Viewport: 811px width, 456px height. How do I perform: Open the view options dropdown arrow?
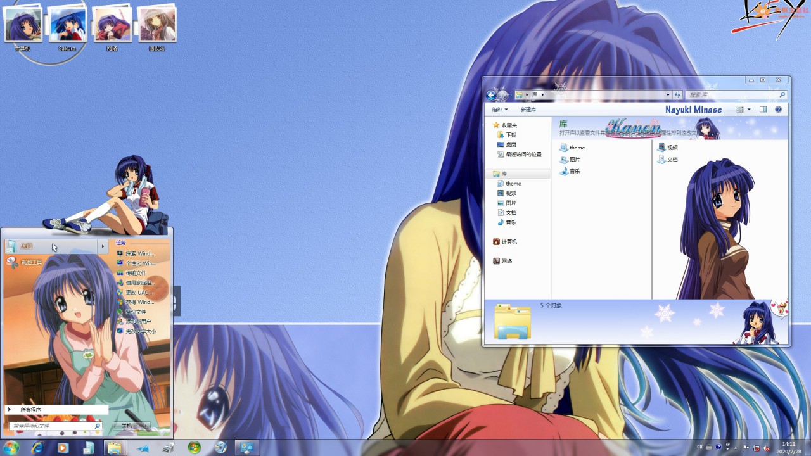(x=749, y=110)
